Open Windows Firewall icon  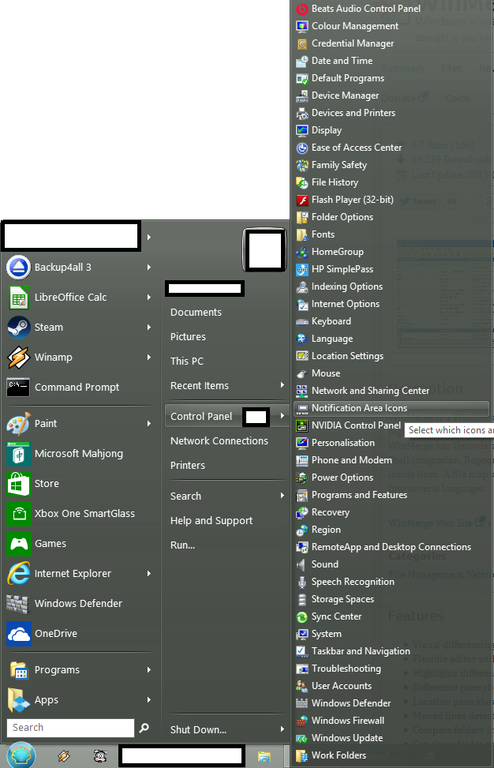click(x=302, y=721)
